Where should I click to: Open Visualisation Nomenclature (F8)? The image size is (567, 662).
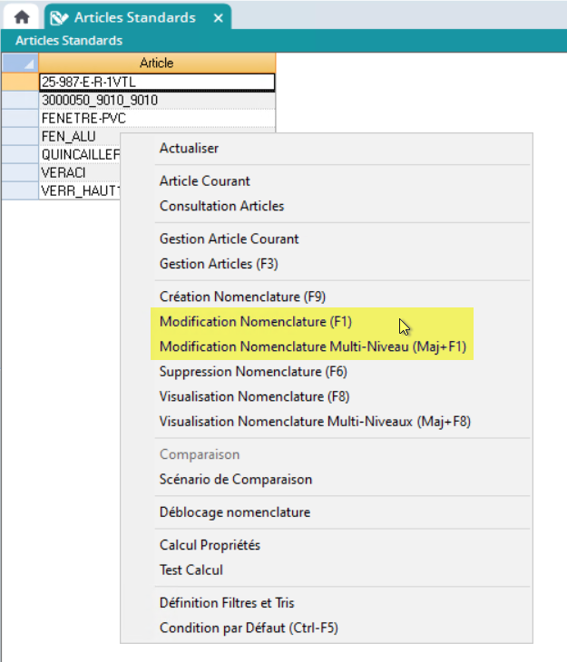[254, 396]
